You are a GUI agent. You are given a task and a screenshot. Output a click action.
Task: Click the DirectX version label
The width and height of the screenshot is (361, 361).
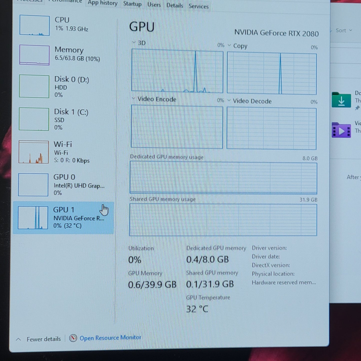click(271, 265)
